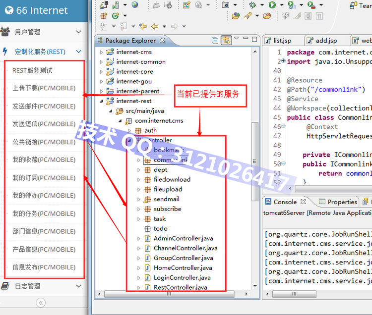Collapse the 定制化服务(REST) menu chevron
This screenshot has width=372, height=315.
click(x=78, y=52)
